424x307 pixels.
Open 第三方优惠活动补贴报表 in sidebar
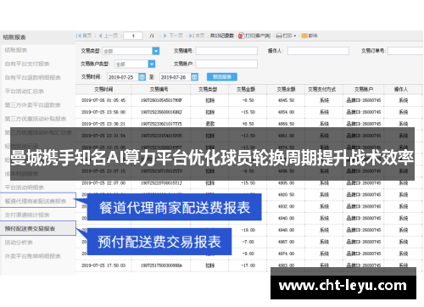tap(36, 119)
